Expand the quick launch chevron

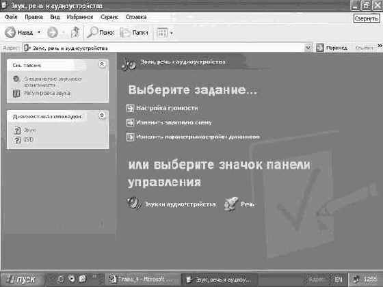(x=94, y=276)
